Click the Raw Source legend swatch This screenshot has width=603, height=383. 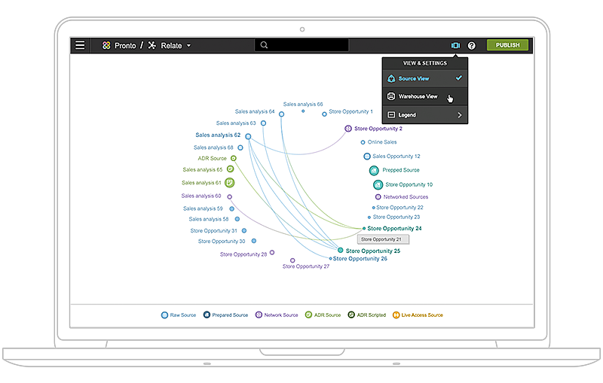pos(164,315)
